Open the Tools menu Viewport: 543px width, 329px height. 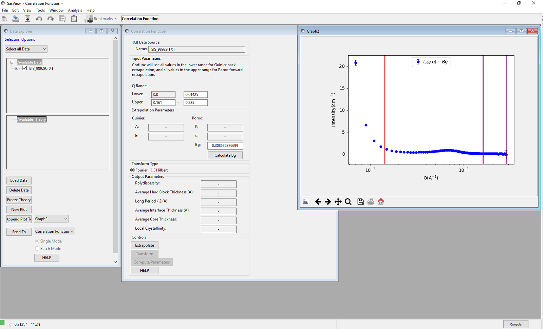click(x=40, y=10)
